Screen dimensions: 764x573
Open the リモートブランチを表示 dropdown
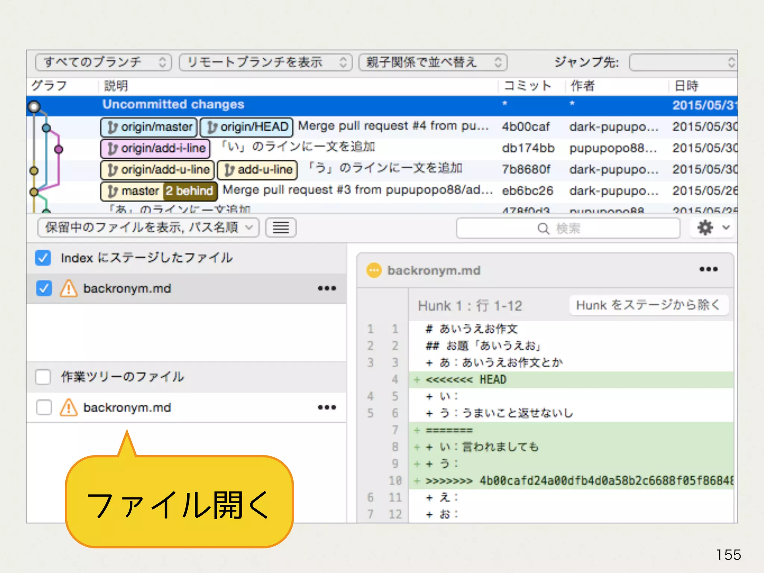click(265, 62)
